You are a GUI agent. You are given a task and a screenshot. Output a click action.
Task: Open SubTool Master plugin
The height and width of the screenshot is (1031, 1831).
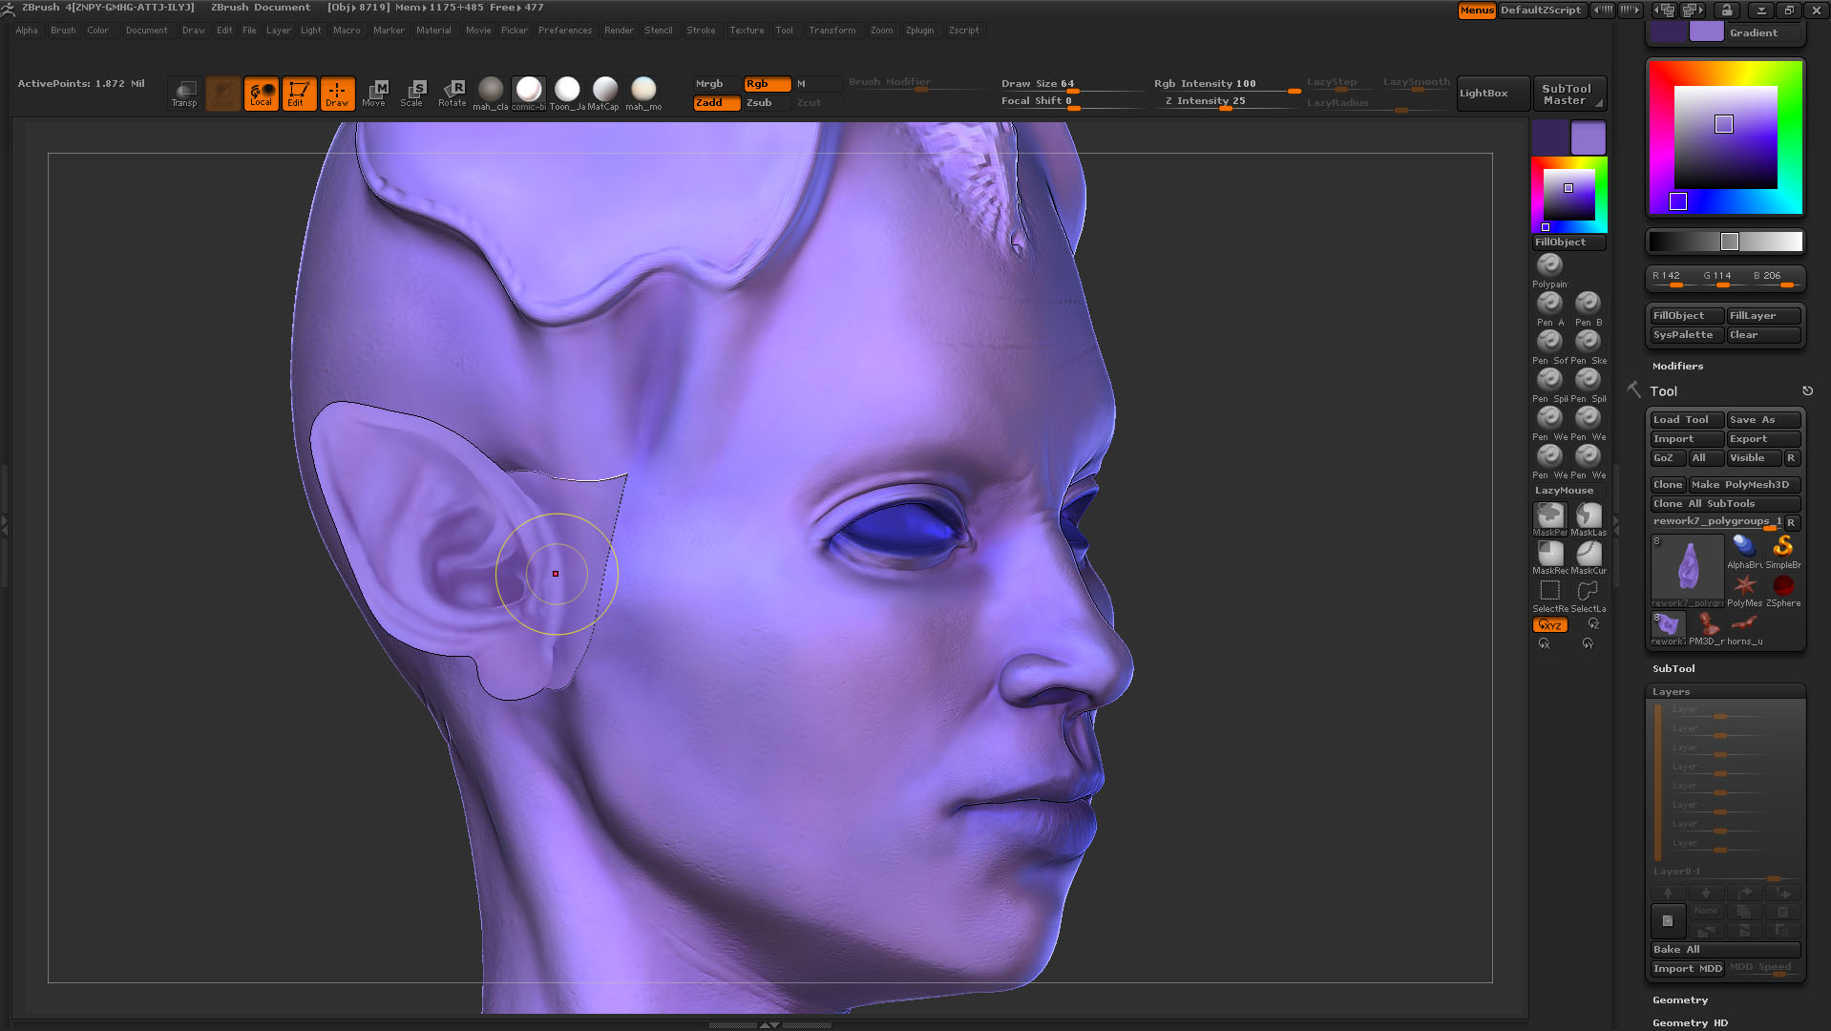[1568, 93]
